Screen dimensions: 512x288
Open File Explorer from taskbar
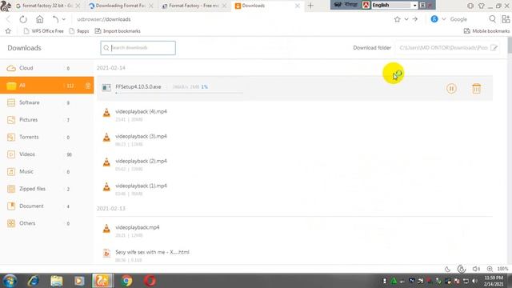tap(57, 281)
